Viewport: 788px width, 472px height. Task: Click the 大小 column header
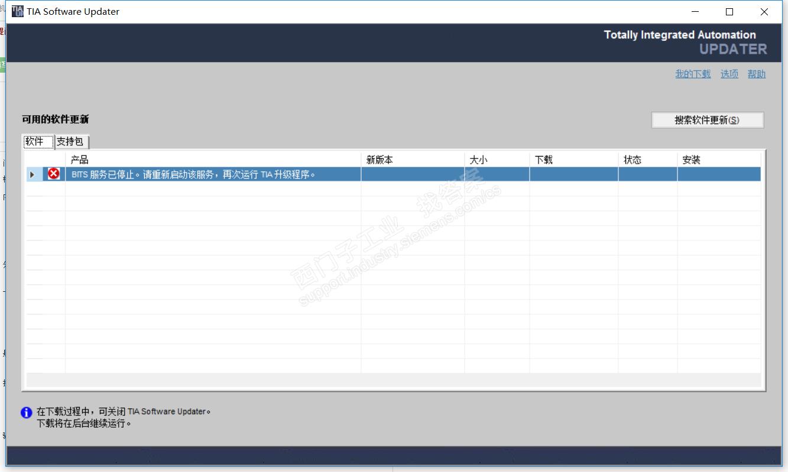pyautogui.click(x=497, y=159)
